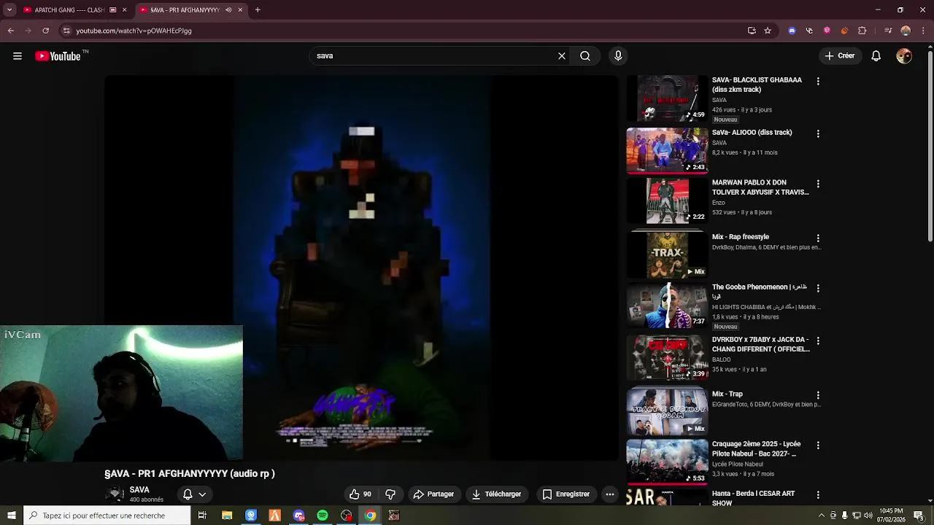Open the Chrome profile avatar
The height and width of the screenshot is (525, 934).
point(906,31)
